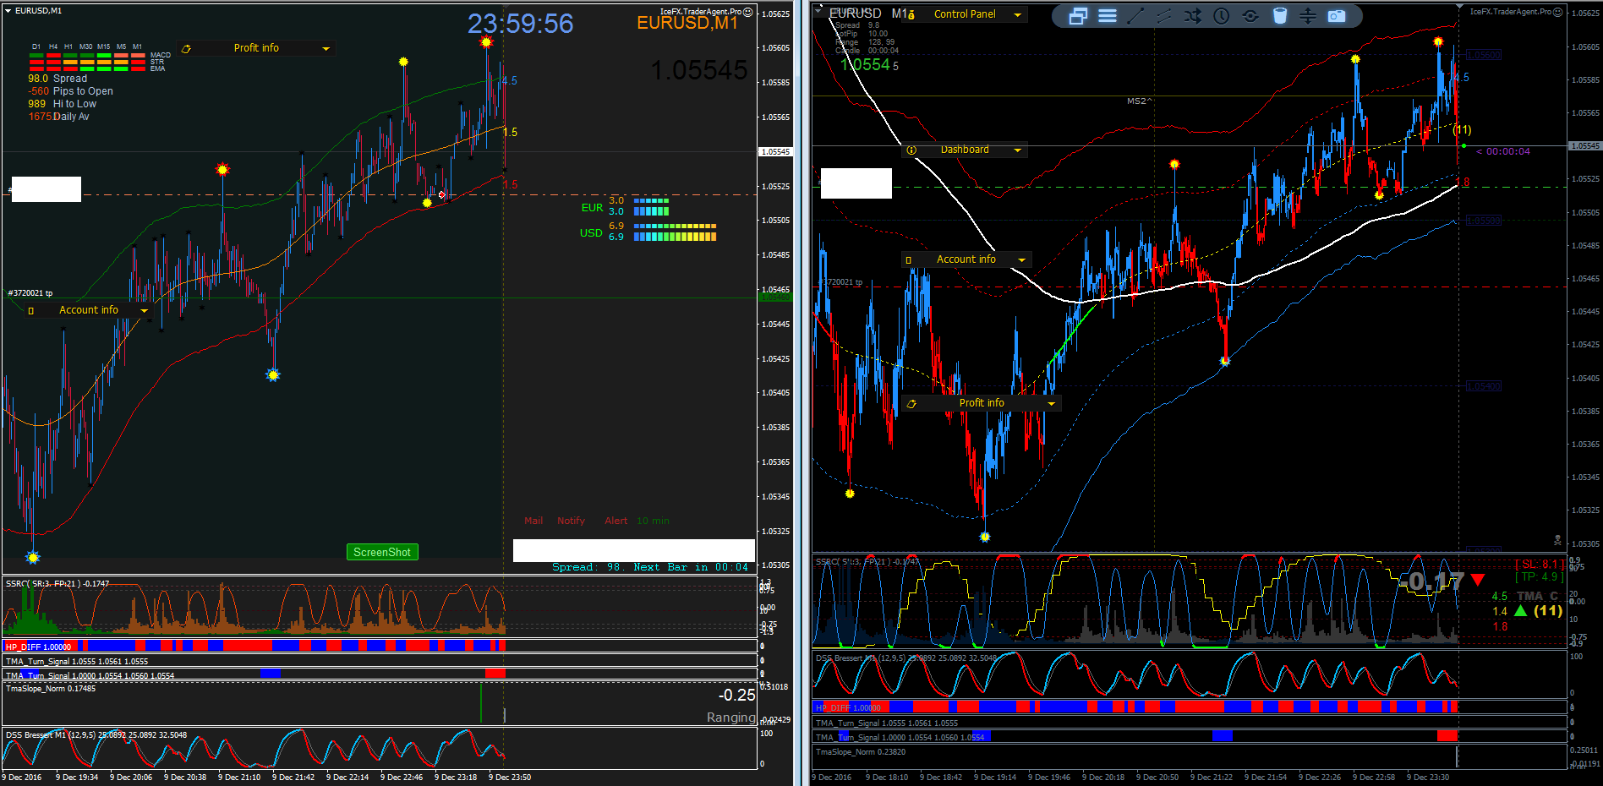Click the IceFX.TraderAgent.Pro label on left chart

pyautogui.click(x=700, y=12)
